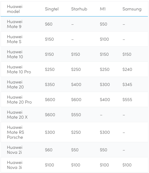
Task: Select the $400 Starhub price for Mate 20
Action: [76, 85]
